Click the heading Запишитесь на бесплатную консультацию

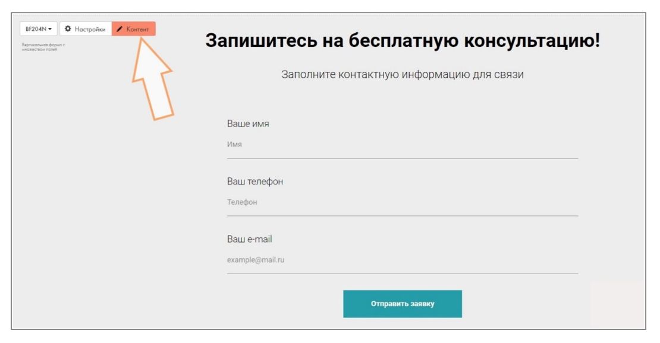(x=402, y=41)
